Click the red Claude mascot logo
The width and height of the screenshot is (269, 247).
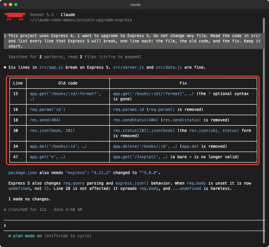pyautogui.click(x=15, y=16)
